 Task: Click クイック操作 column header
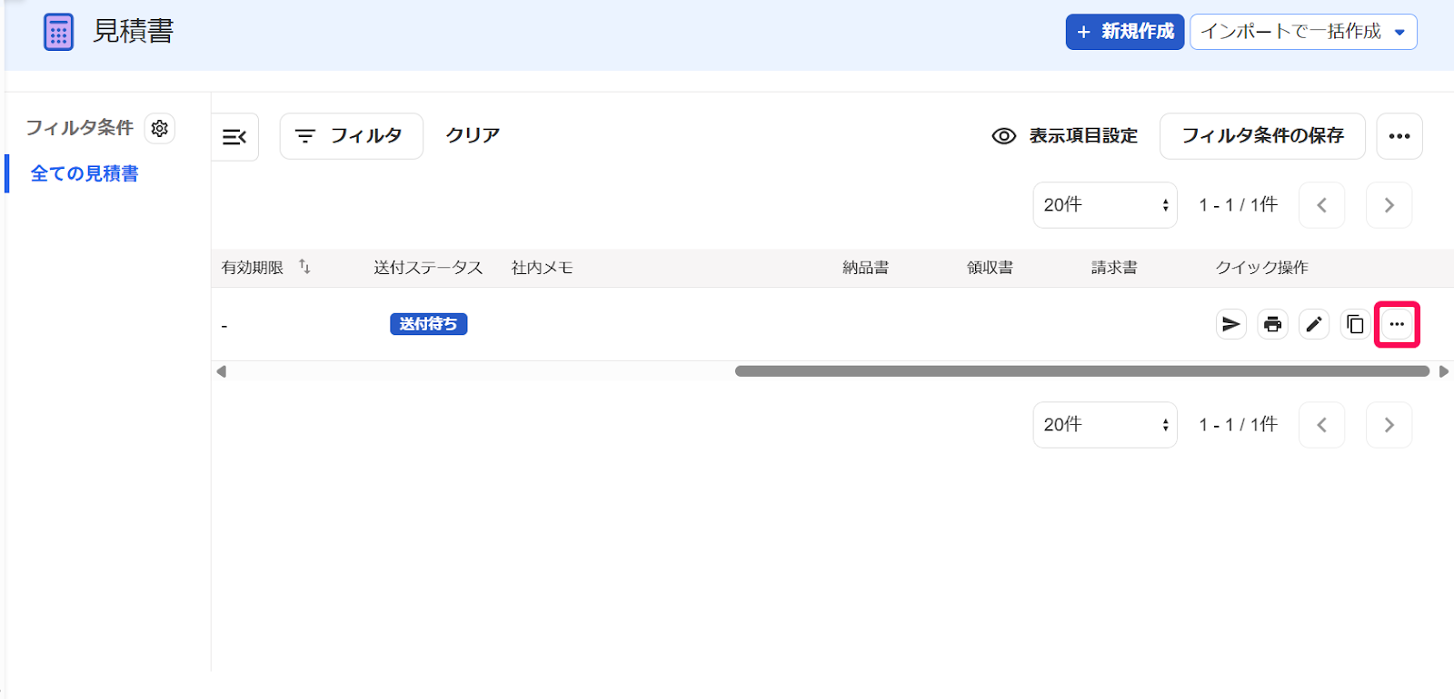click(1261, 268)
